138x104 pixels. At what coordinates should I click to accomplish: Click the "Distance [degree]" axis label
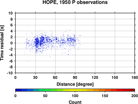tap(75, 84)
